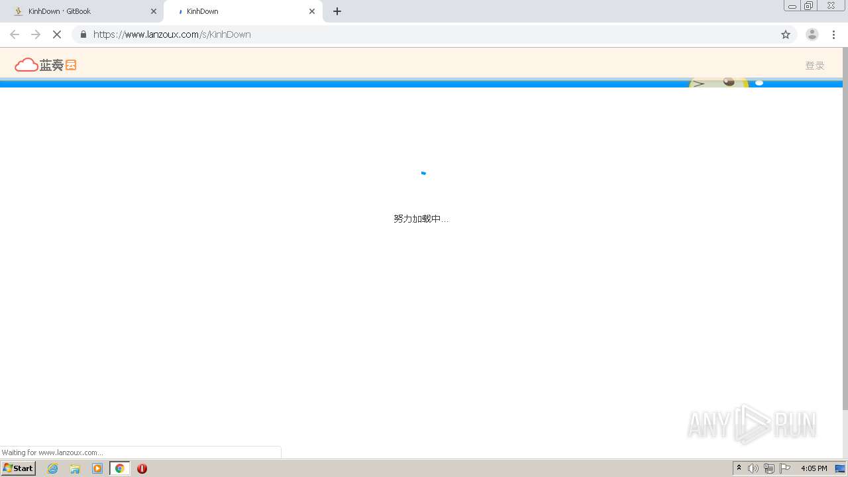Restore down the Chrome window
Viewport: 848px width, 477px height.
(x=808, y=6)
